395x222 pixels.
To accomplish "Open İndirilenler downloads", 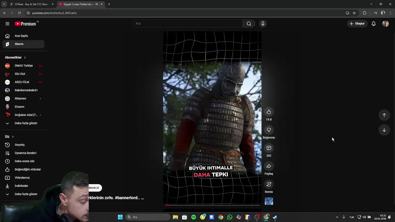I will (x=23, y=186).
